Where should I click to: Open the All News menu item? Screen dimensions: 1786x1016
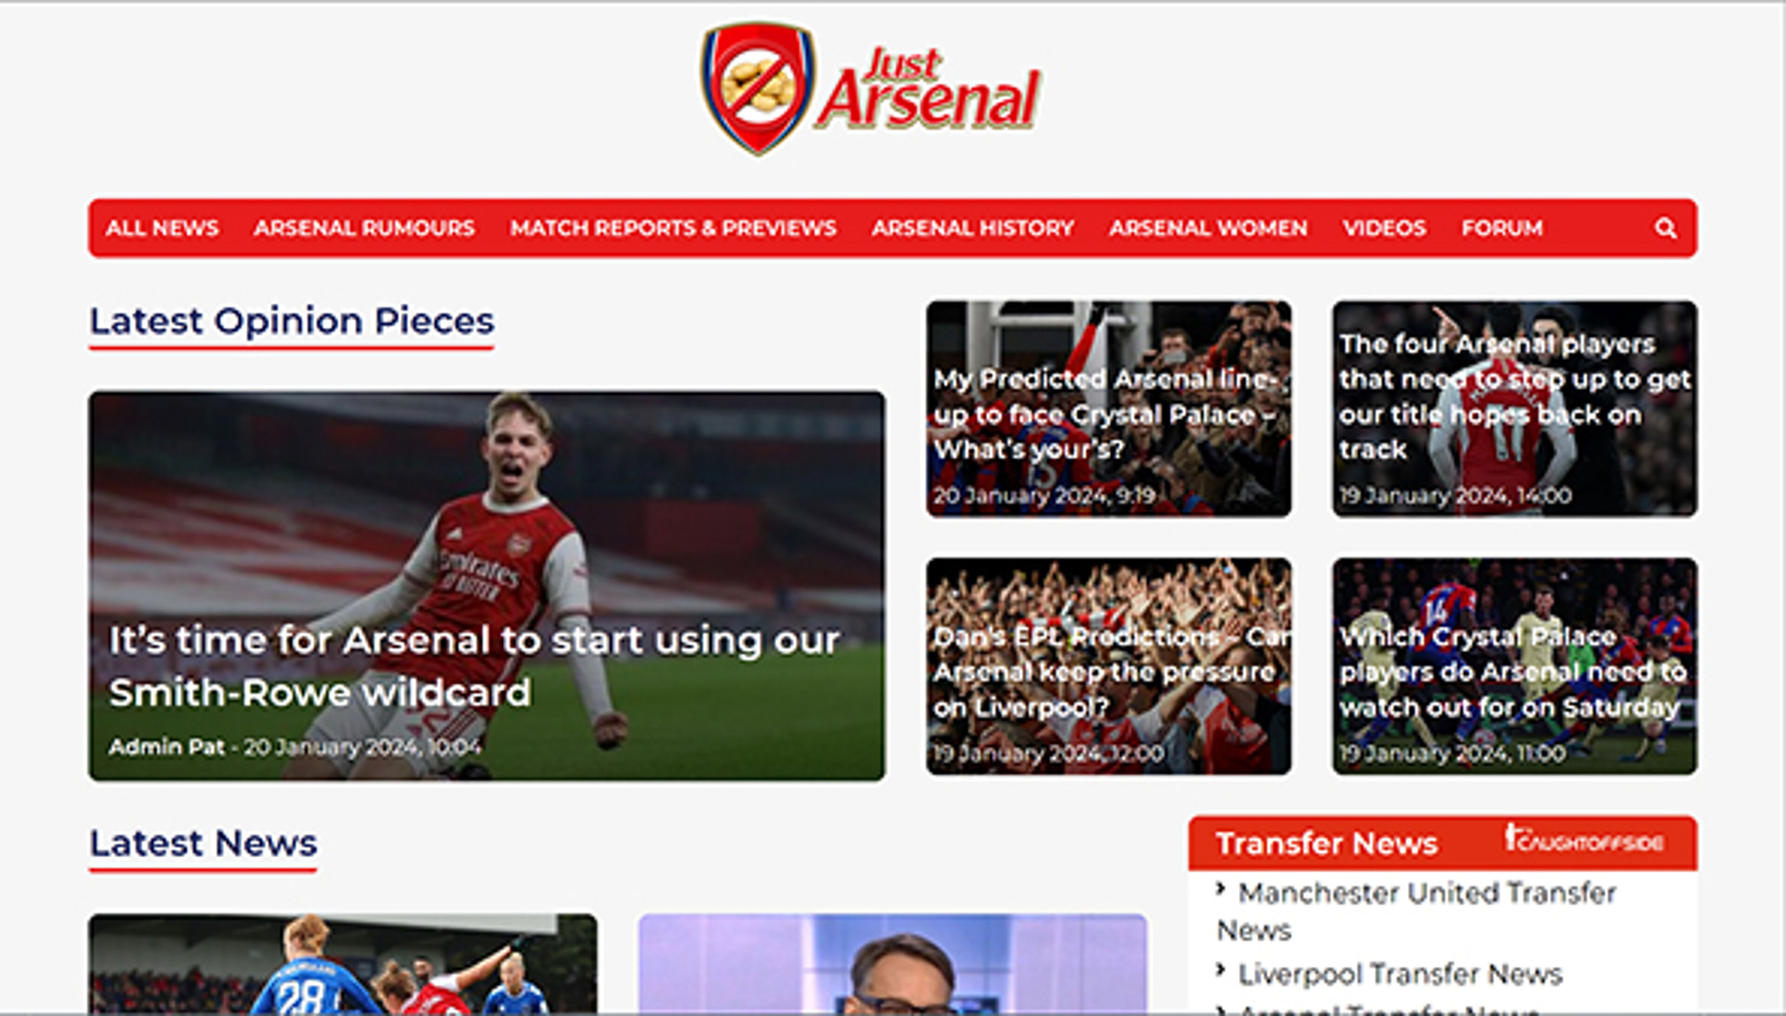(x=162, y=228)
